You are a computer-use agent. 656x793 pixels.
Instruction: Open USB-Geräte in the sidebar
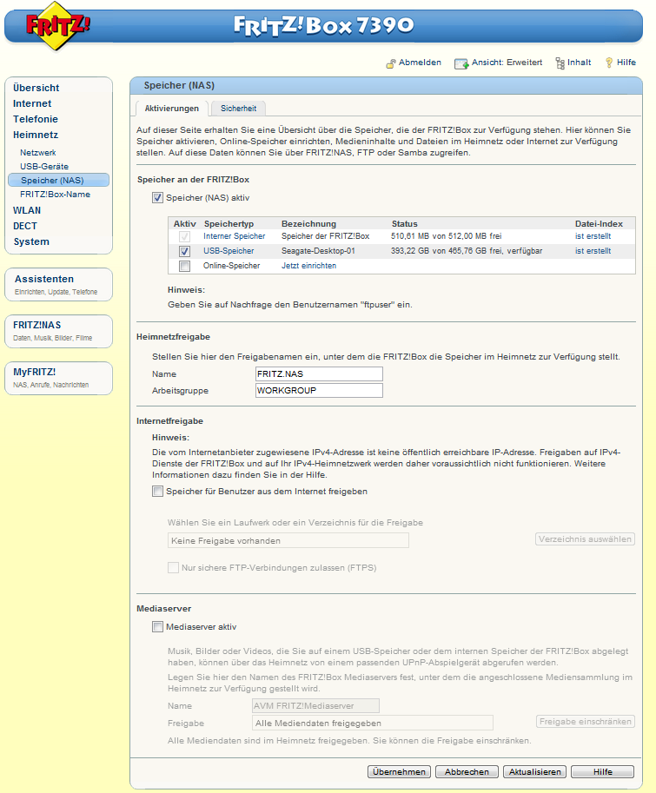point(44,166)
